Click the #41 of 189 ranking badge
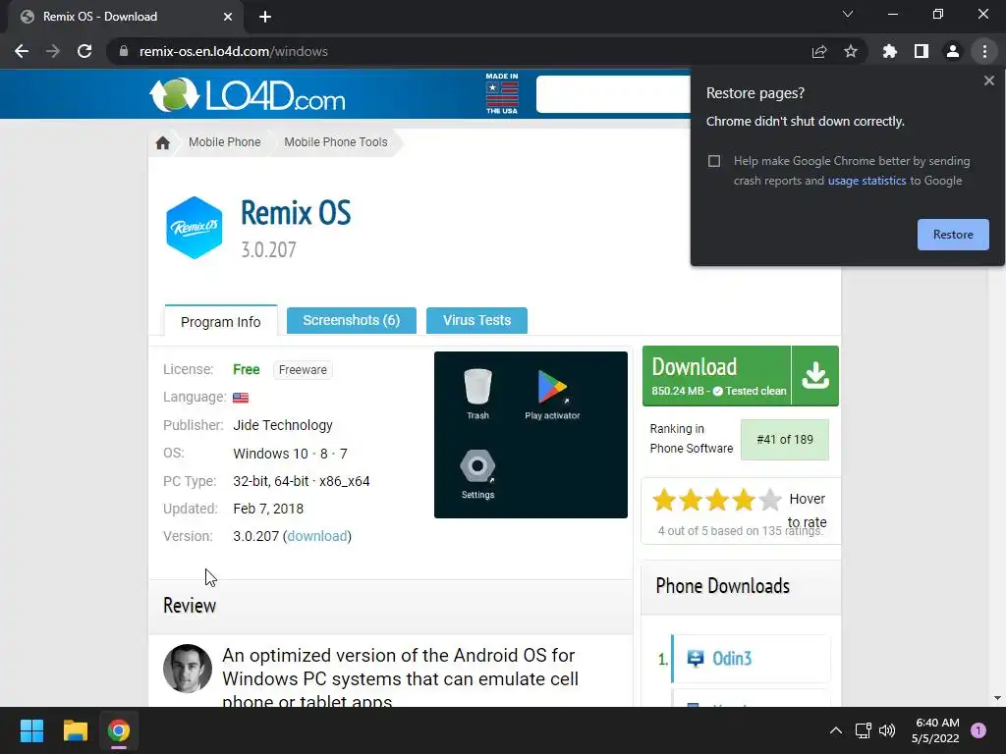Image resolution: width=1006 pixels, height=754 pixels. coord(785,440)
